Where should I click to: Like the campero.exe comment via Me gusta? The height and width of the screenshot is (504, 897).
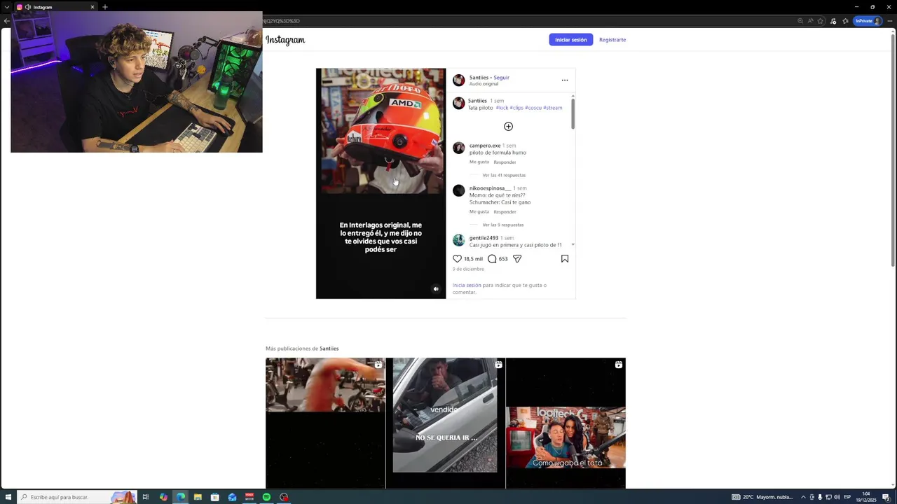[x=479, y=162]
